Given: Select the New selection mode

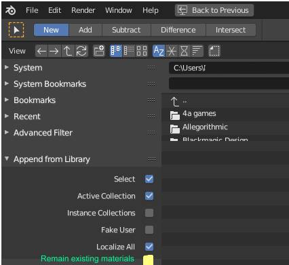Looking at the screenshot, I should point(52,30).
